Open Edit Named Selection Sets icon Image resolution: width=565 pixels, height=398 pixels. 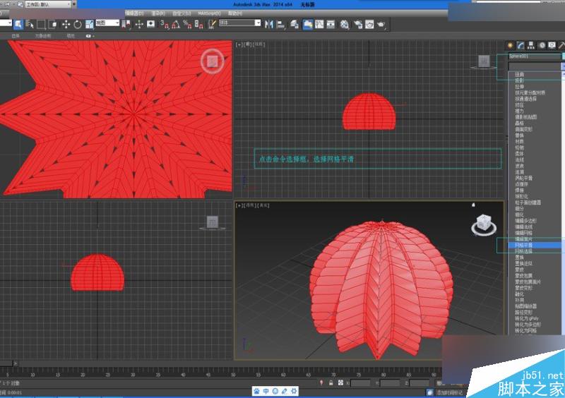(212, 24)
